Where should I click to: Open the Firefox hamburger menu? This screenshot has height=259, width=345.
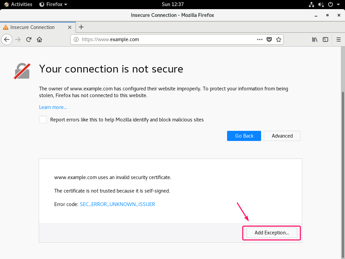pyautogui.click(x=339, y=39)
